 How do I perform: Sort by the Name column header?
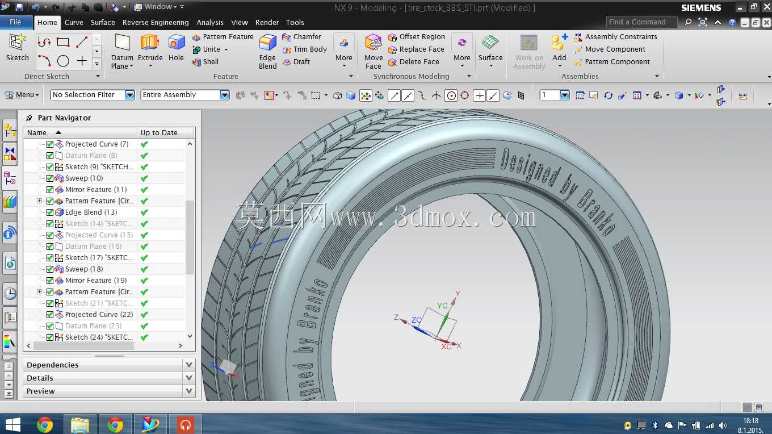(80, 133)
